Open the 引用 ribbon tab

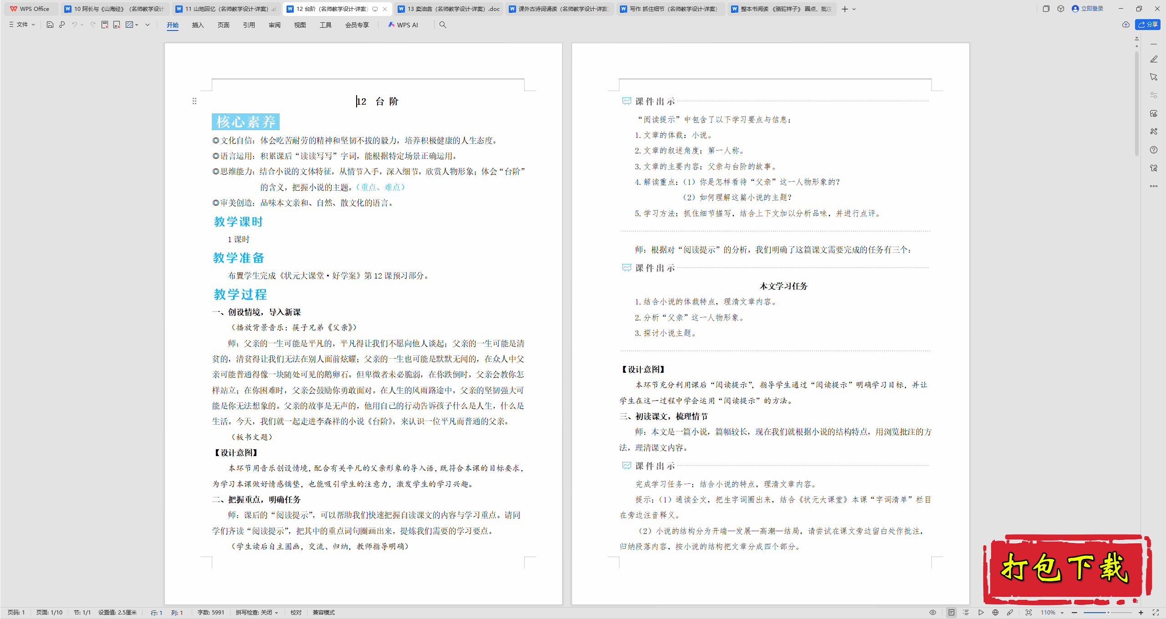tap(249, 25)
